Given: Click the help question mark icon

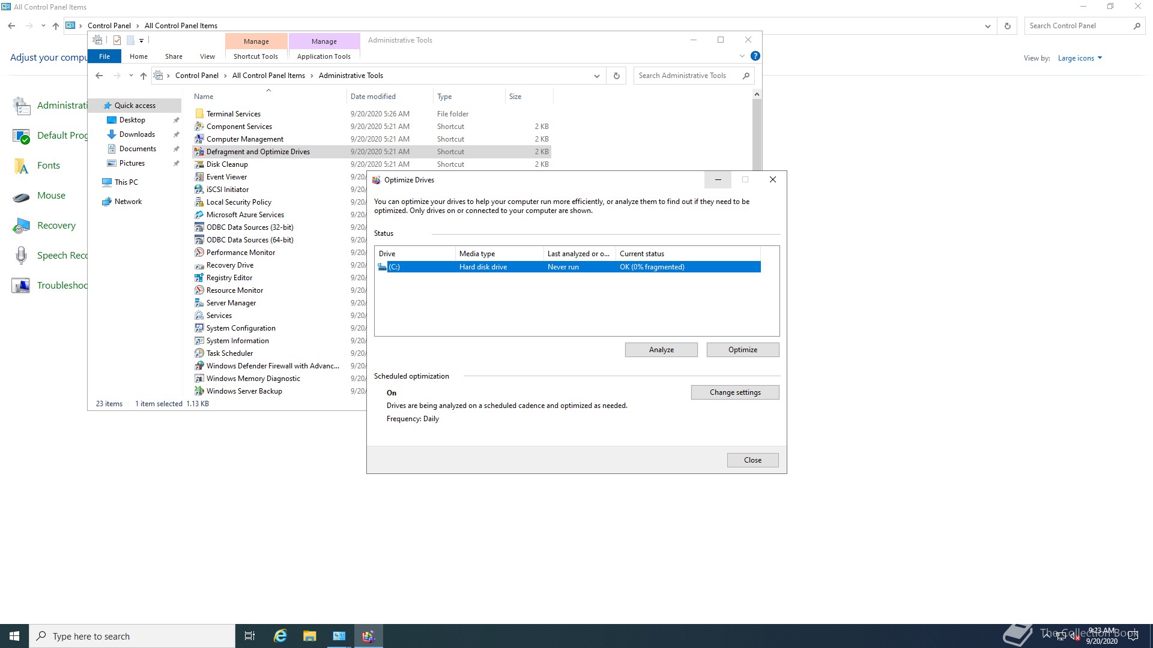Looking at the screenshot, I should (755, 56).
